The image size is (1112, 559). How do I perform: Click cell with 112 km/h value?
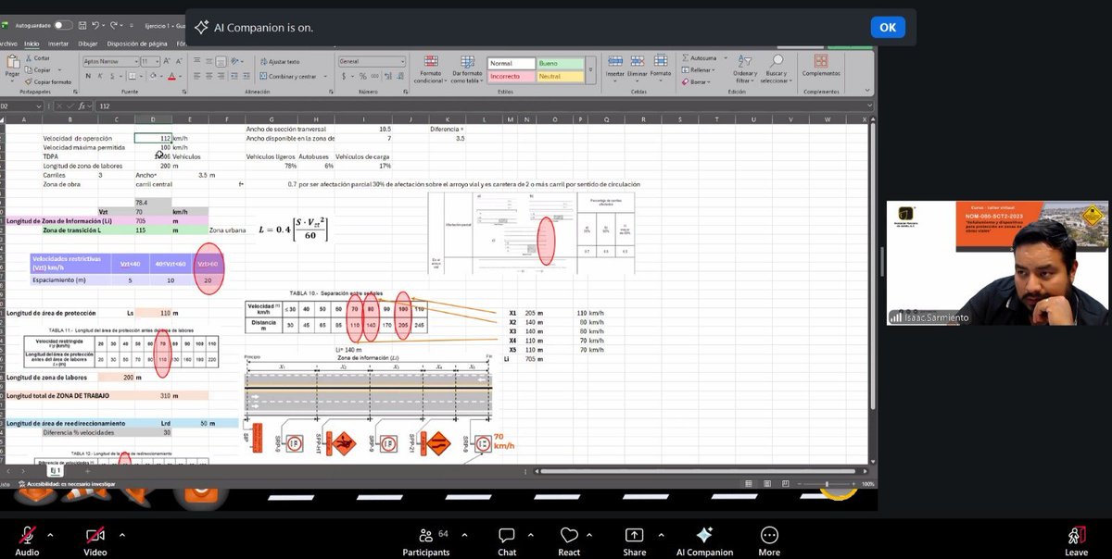tap(154, 138)
